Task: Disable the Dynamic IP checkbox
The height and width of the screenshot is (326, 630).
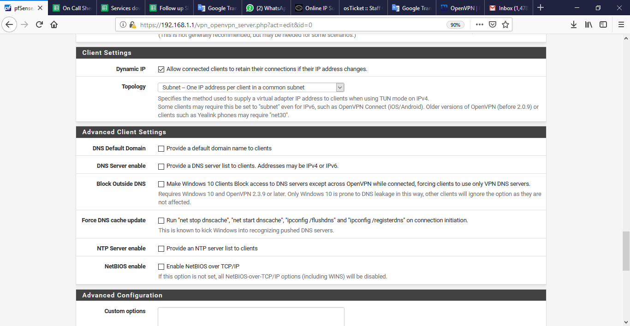Action: tap(161, 69)
